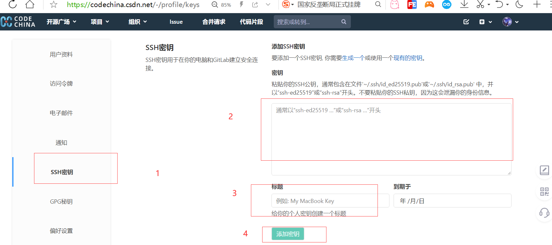Open the user avatar account menu
552x245 pixels.
[x=511, y=22]
